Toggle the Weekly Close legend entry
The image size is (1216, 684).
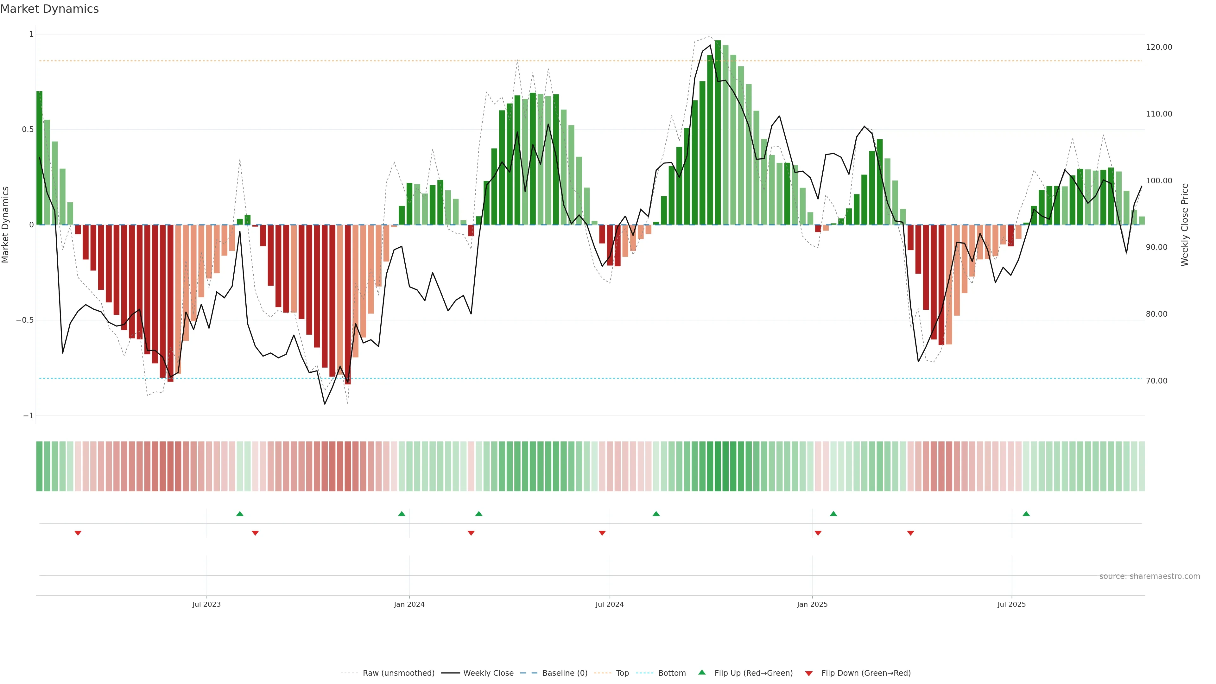pyautogui.click(x=488, y=673)
